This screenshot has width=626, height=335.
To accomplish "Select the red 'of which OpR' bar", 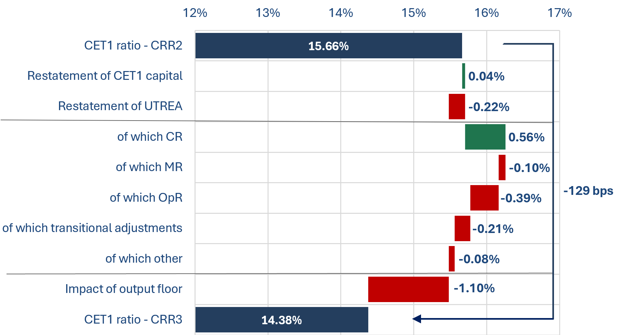I will pos(484,198).
